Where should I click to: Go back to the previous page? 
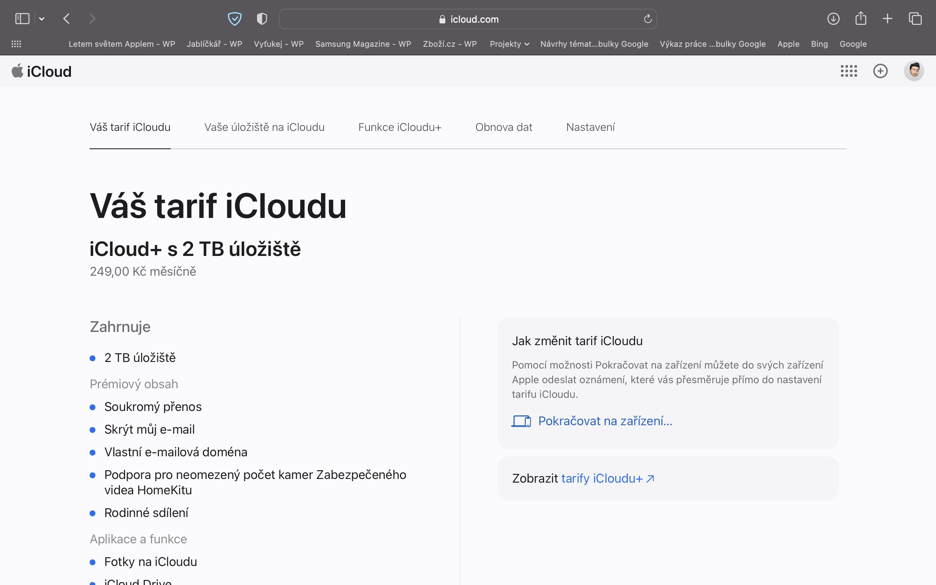pos(67,19)
